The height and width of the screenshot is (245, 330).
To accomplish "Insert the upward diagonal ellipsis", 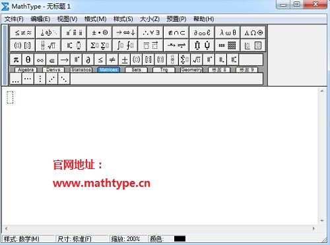I will tap(52, 79).
